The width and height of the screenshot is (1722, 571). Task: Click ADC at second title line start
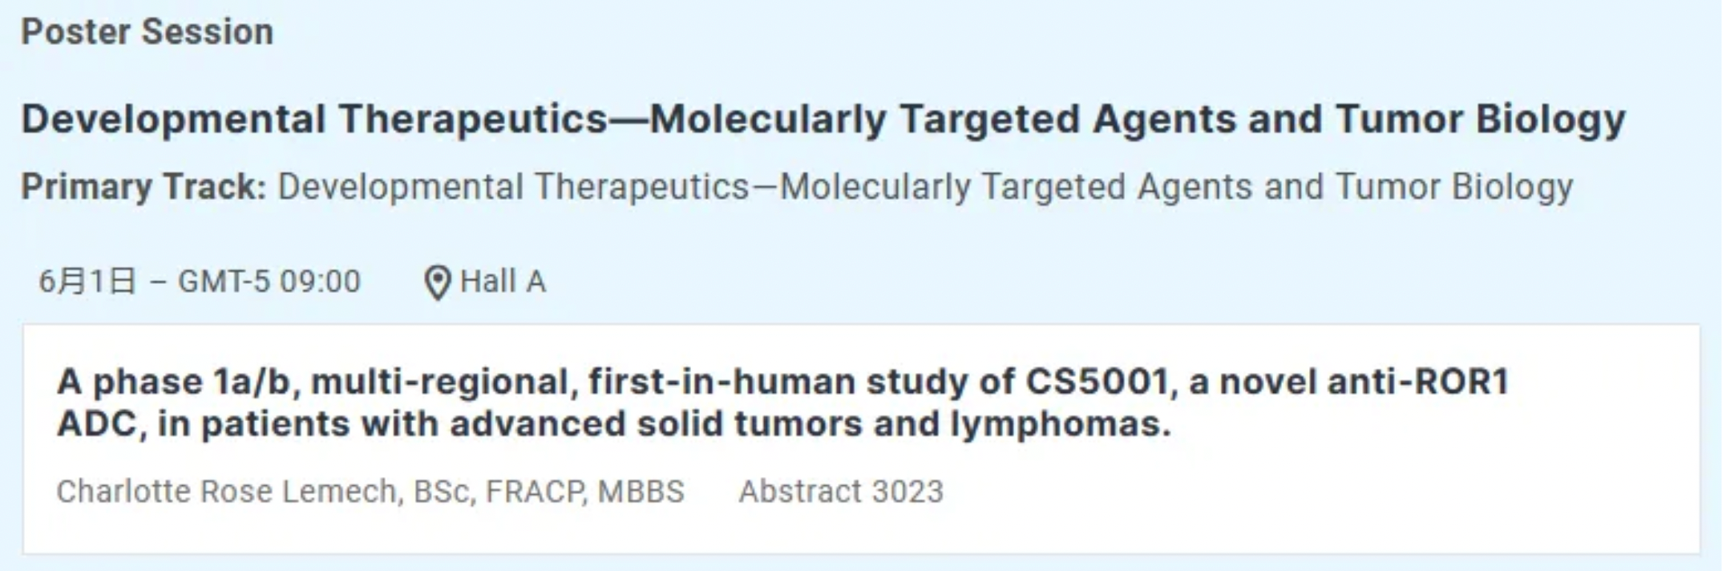[x=96, y=423]
